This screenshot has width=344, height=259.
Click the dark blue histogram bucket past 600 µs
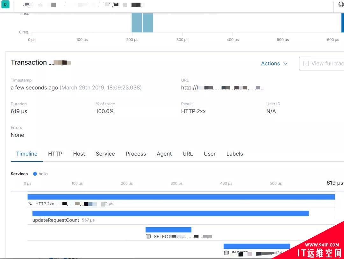[x=342, y=23]
